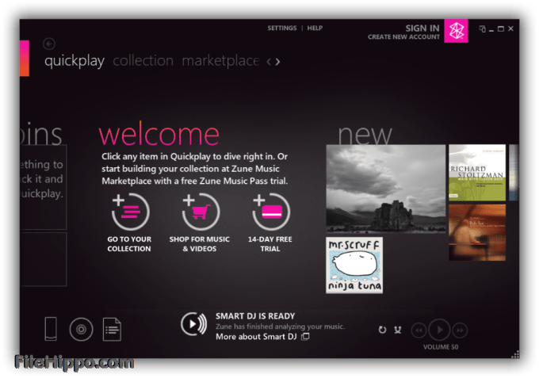
Task: Open the Zune logo profile tile
Action: click(x=456, y=31)
